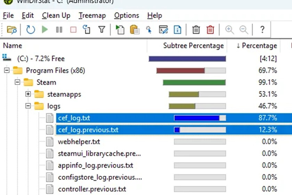Click the 99.1% percentage value

coord(268,82)
